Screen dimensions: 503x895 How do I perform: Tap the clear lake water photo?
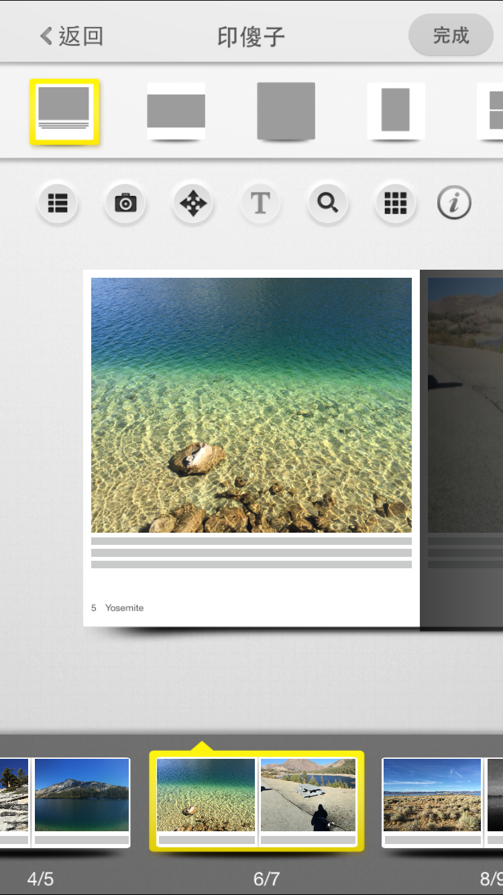tap(251, 405)
